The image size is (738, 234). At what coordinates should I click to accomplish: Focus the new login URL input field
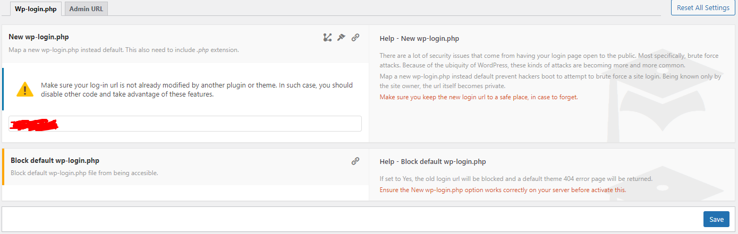pos(185,124)
